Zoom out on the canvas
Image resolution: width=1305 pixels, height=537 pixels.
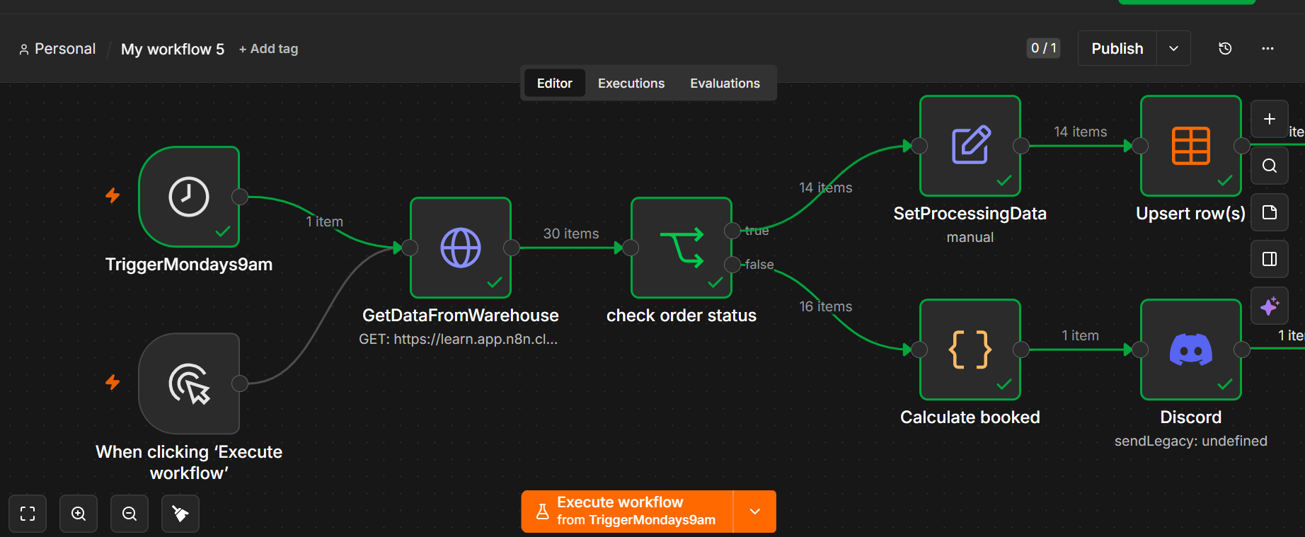point(130,514)
